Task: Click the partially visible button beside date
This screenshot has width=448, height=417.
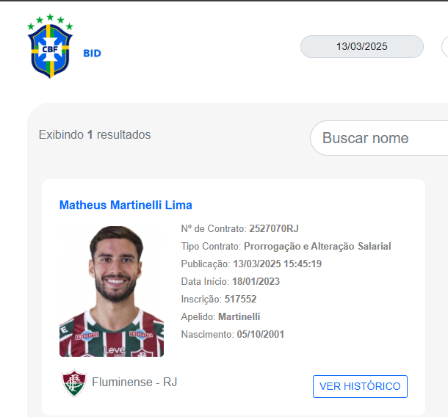Action: pos(445,46)
